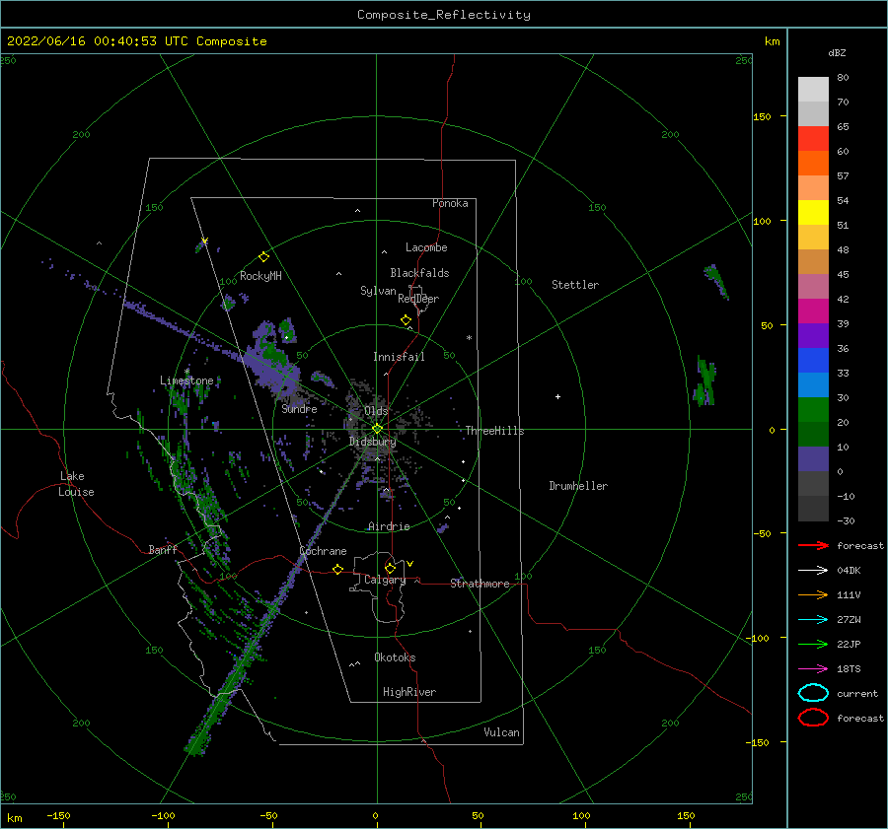Click the Drumheller label

click(x=578, y=486)
